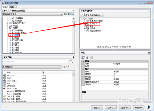Screen dimensions: 154x111
Task: Click the 应用(A) button
Action: 125,108
